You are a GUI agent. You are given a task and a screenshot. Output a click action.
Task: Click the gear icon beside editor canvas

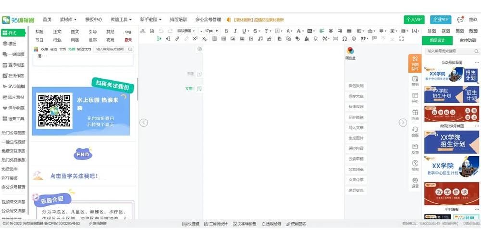click(200, 49)
